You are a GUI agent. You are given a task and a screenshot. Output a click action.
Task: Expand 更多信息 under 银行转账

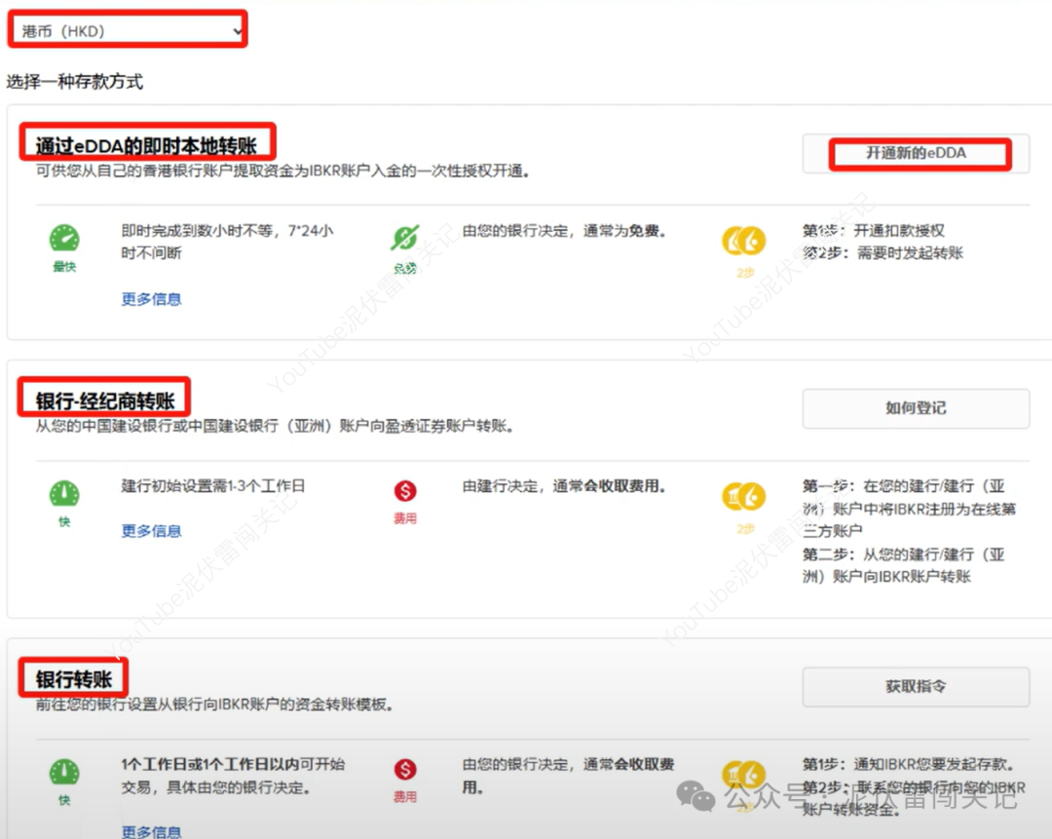click(150, 832)
